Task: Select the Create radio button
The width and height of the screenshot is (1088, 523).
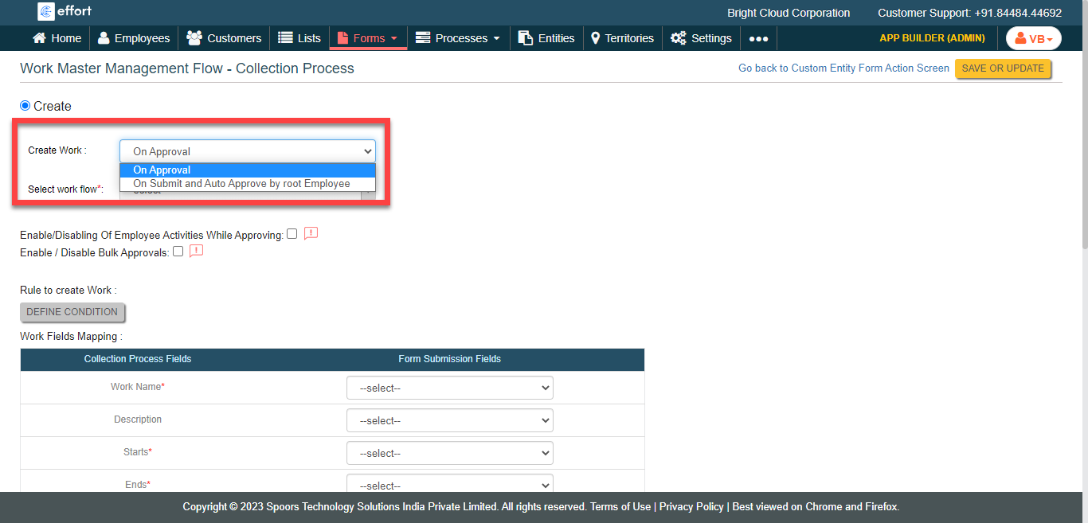Action: (x=25, y=106)
